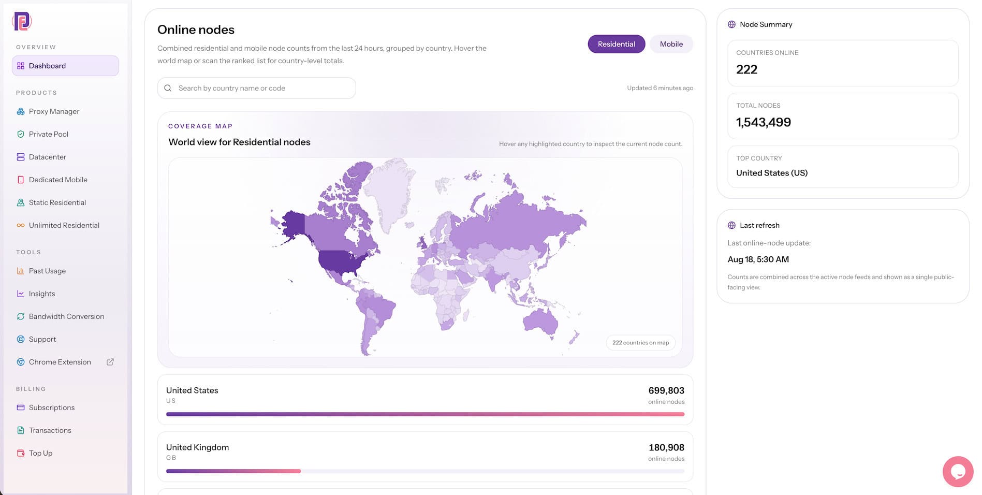The width and height of the screenshot is (982, 495).
Task: Click the Datacenter server icon
Action: click(21, 157)
